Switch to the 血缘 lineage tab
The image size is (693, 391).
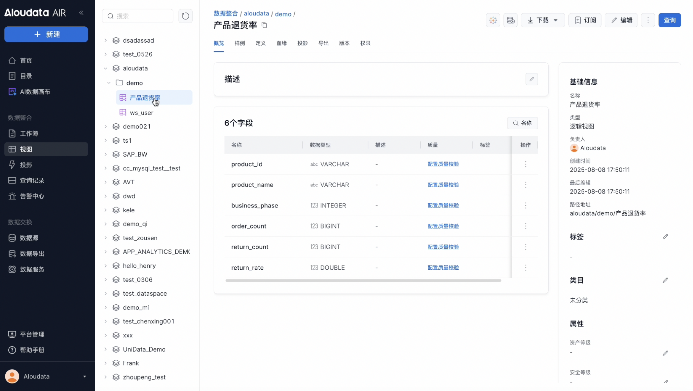click(x=281, y=43)
